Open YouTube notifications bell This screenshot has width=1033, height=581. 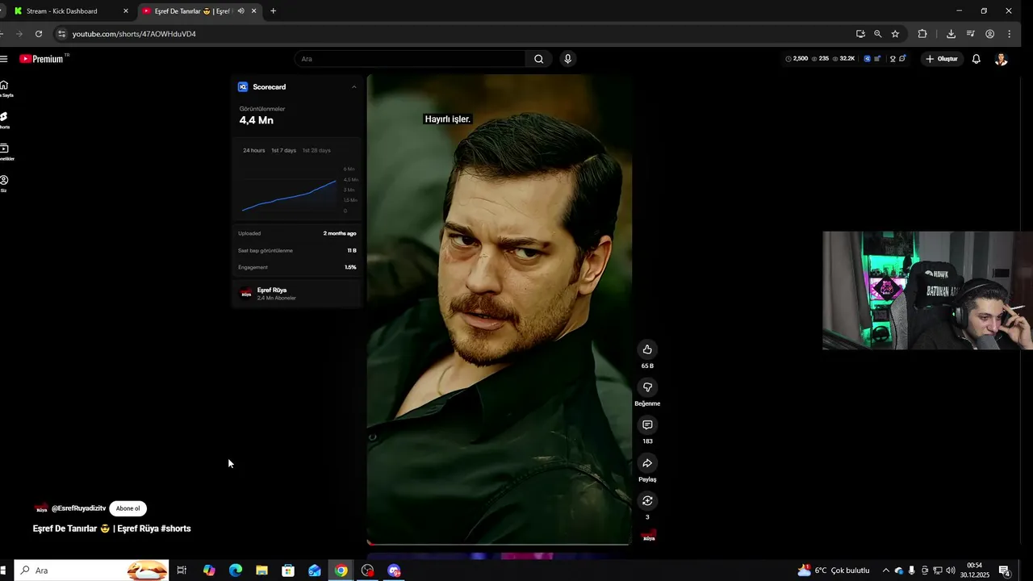976,59
